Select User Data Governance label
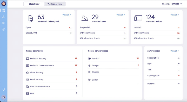The width and height of the screenshot is (187, 102). click(x=40, y=87)
